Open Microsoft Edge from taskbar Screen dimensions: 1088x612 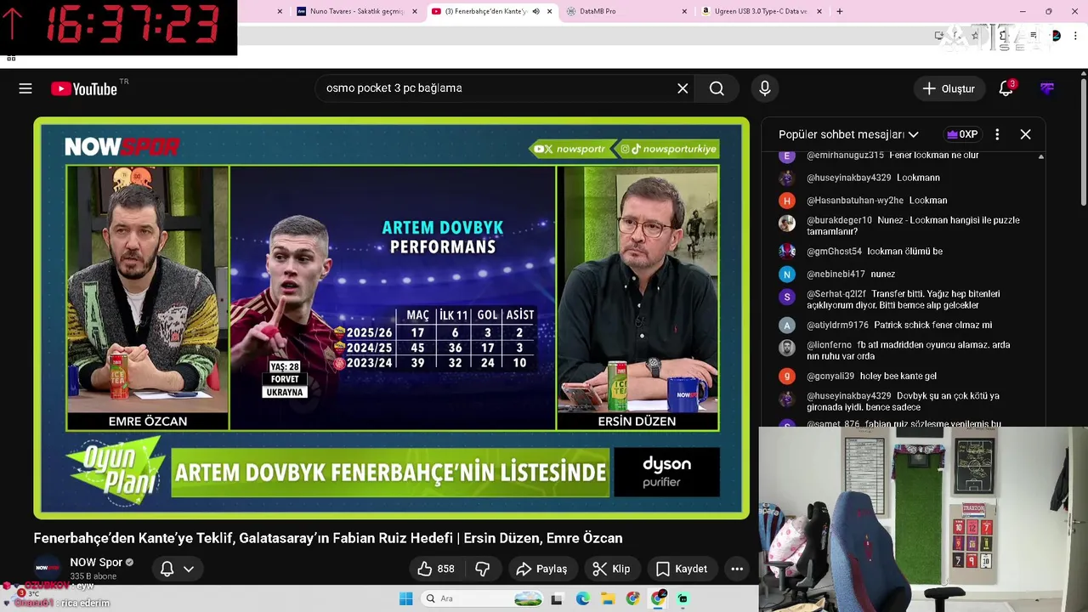(x=582, y=599)
